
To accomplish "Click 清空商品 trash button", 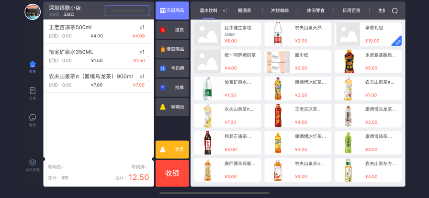I will 172,49.
